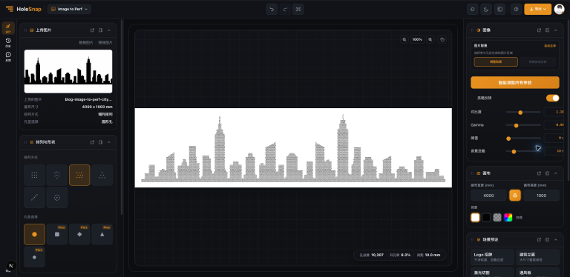This screenshot has height=277, width=570.
Task: Select the hexagon hole shape (Plus)
Action: tap(35, 257)
